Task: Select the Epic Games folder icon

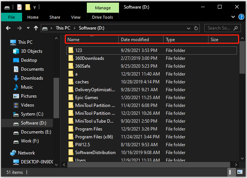Action: 71,98
